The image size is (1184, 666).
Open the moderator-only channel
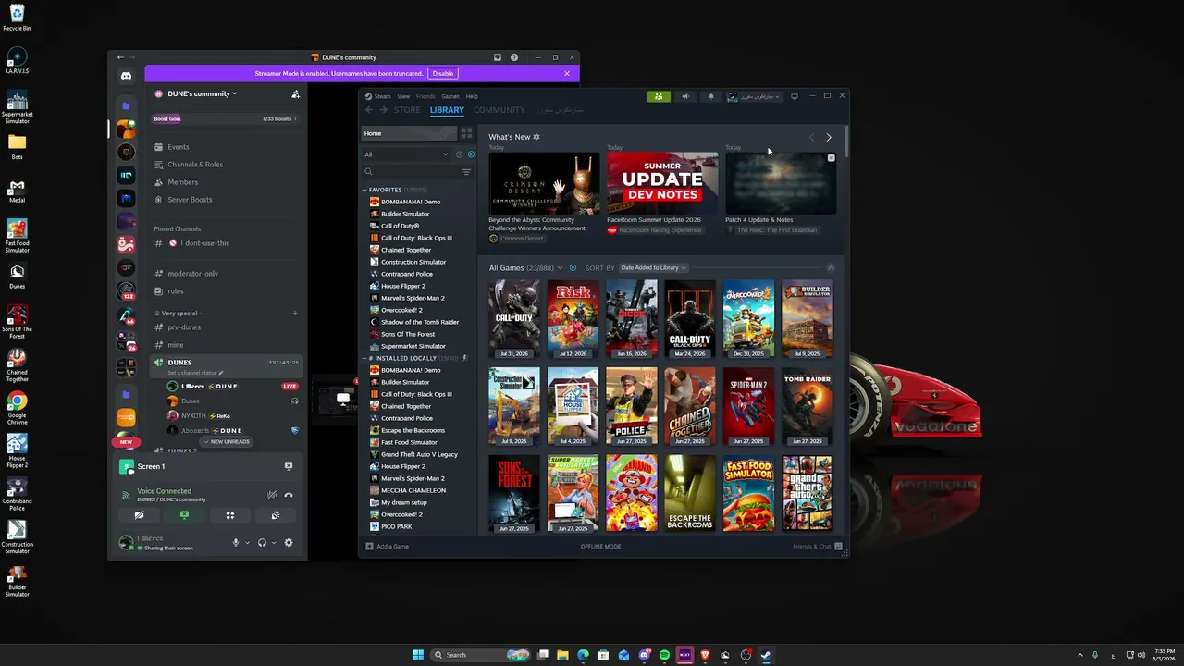click(x=192, y=274)
